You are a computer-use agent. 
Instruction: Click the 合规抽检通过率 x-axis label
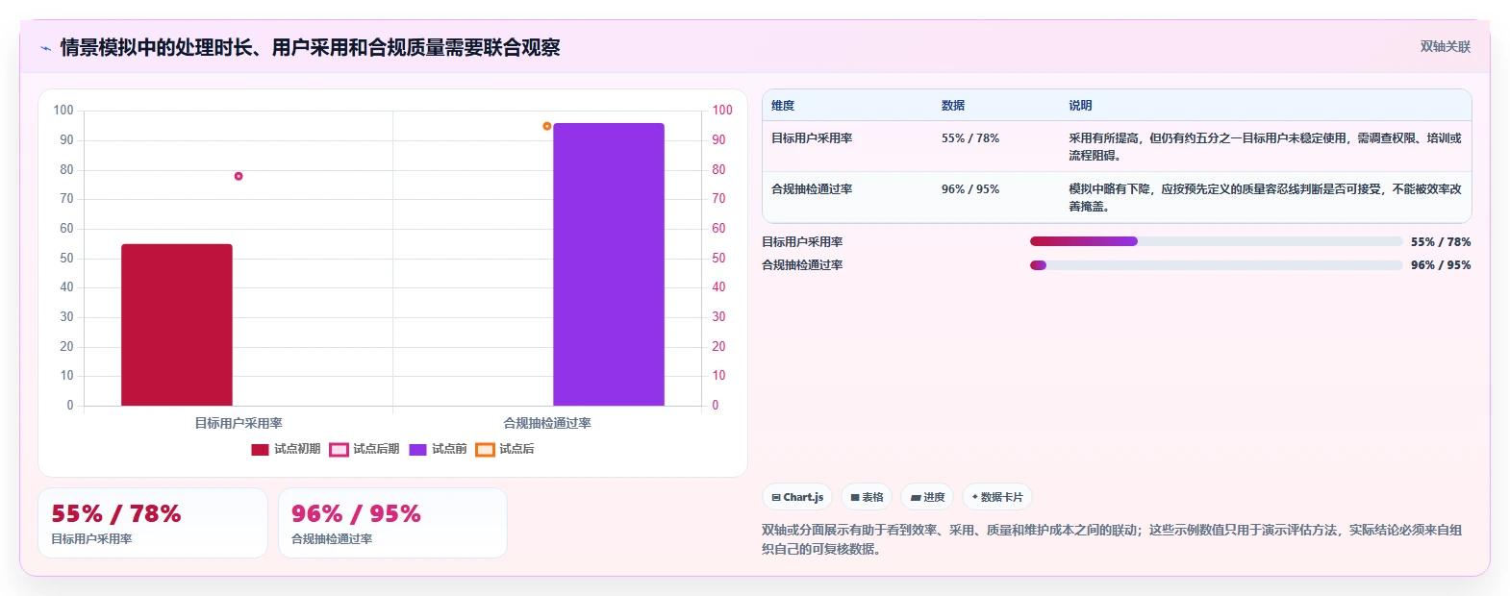547,423
